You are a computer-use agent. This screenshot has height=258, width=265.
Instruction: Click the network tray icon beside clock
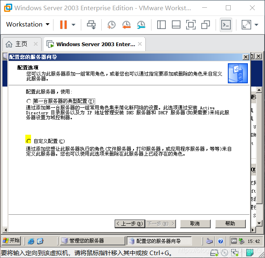(x=241, y=241)
